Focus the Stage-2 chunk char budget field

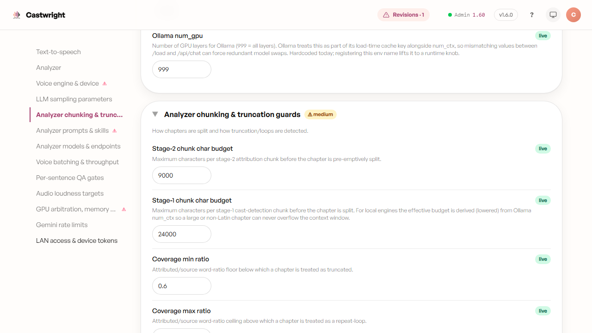coord(182,175)
